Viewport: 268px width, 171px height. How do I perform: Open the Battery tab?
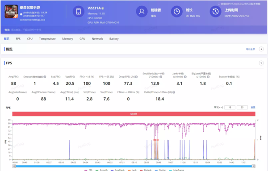pyautogui.click(x=114, y=39)
